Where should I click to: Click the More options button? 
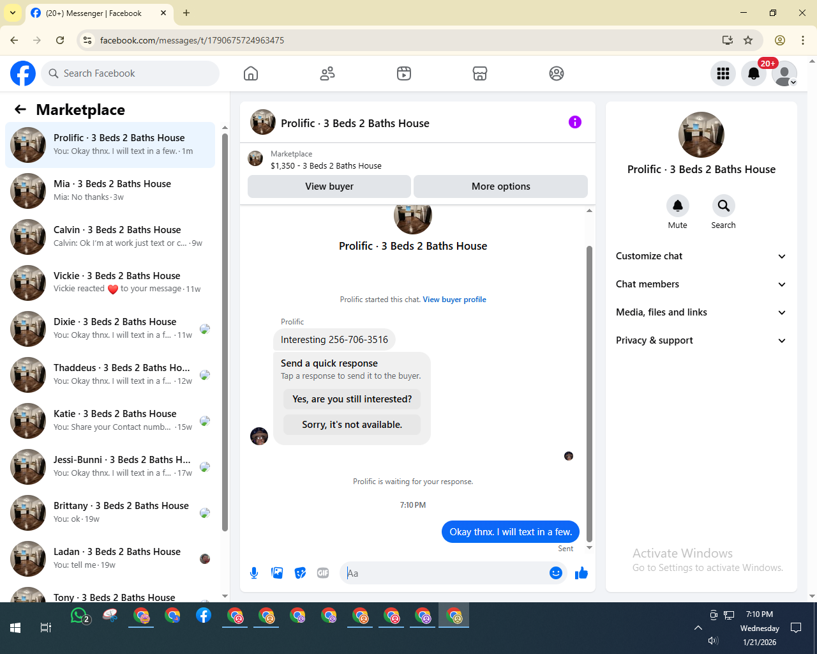click(501, 186)
